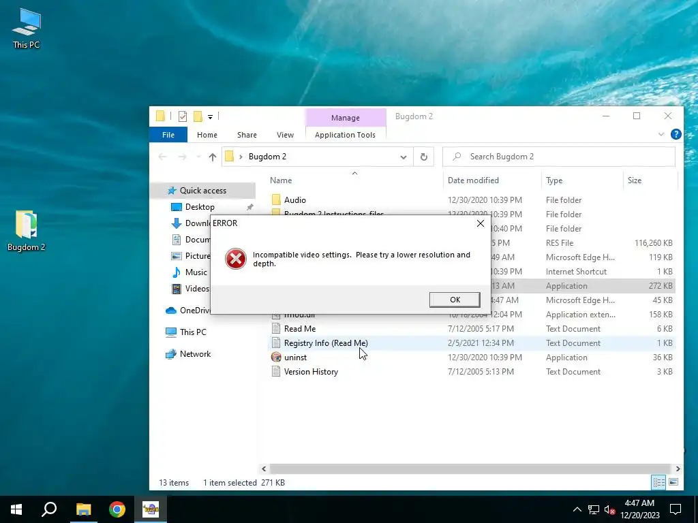The width and height of the screenshot is (698, 523).
Task: Open File Explorer from taskbar
Action: point(83,509)
